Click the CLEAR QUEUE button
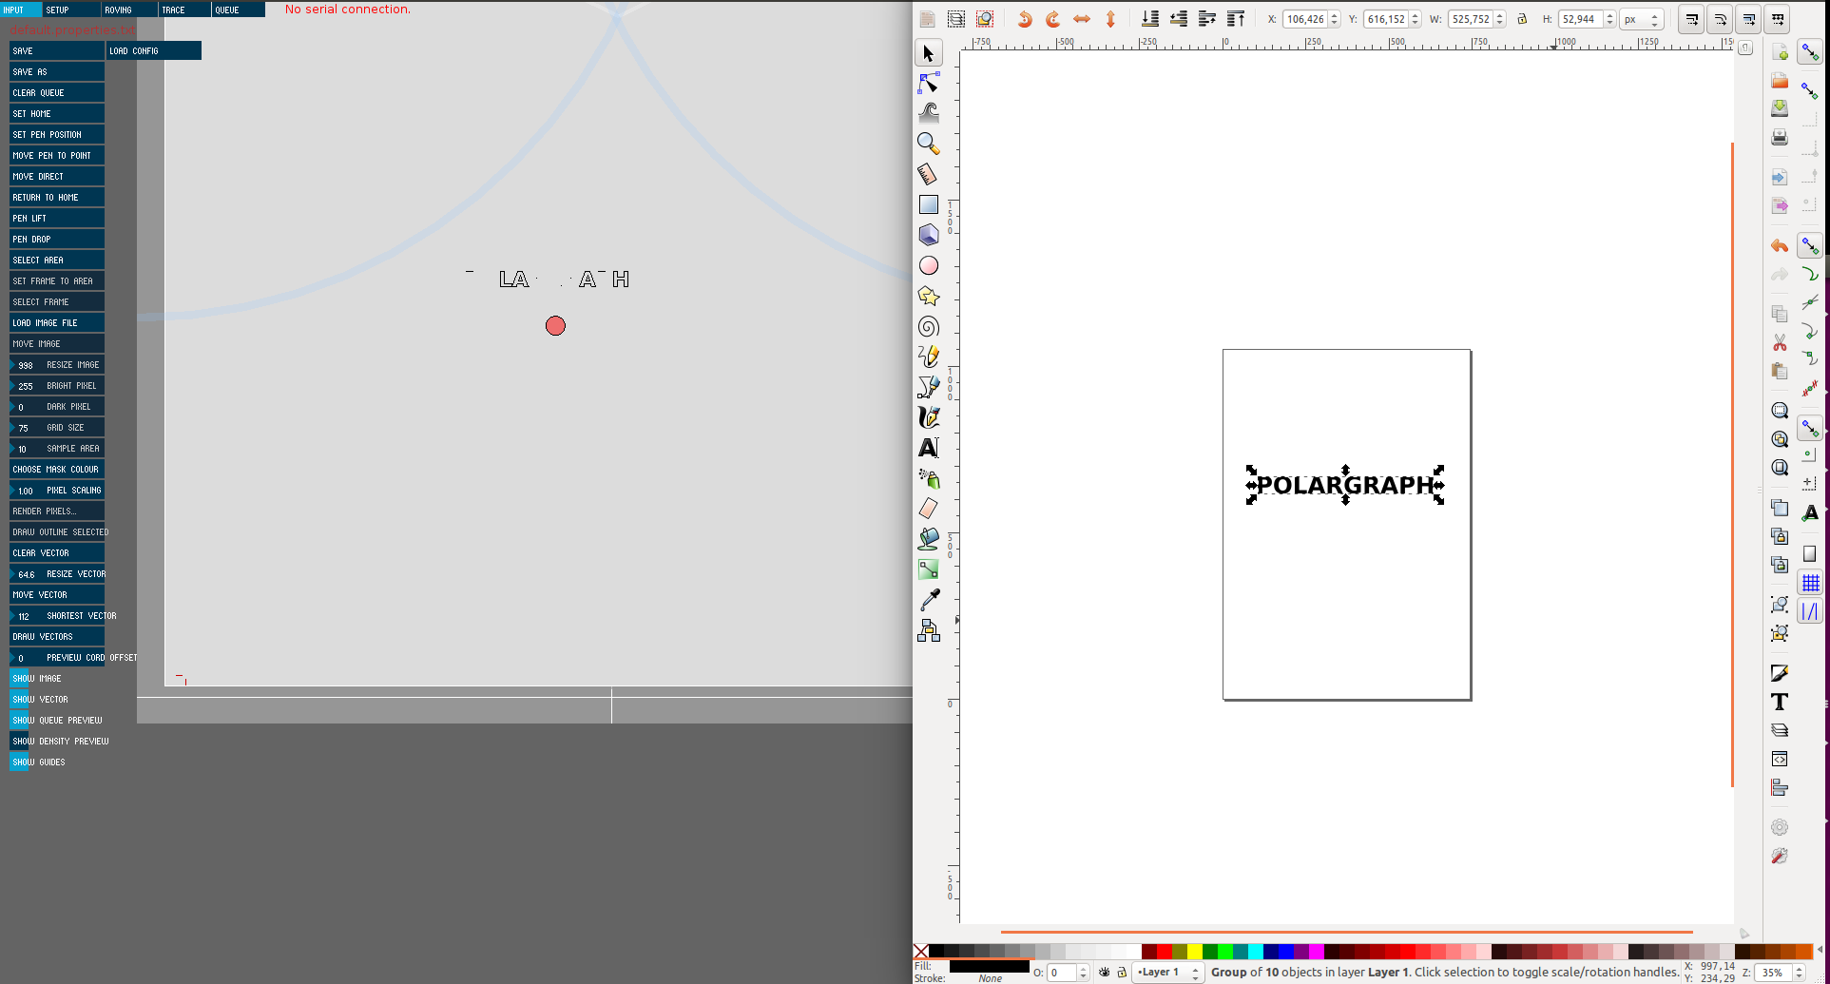The image size is (1830, 984). [56, 93]
